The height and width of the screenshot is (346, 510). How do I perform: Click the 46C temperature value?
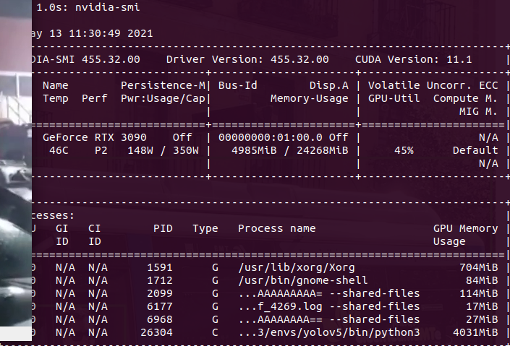pyautogui.click(x=59, y=150)
